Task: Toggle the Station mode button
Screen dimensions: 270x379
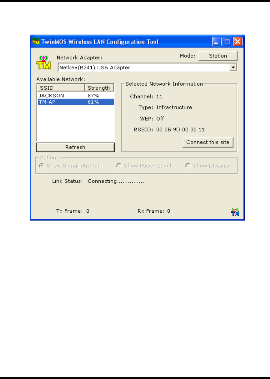Action: 218,56
